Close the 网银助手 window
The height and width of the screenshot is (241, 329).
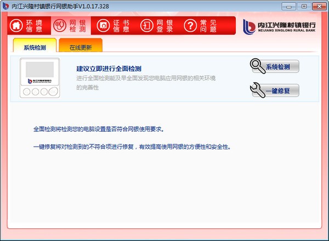pyautogui.click(x=319, y=6)
